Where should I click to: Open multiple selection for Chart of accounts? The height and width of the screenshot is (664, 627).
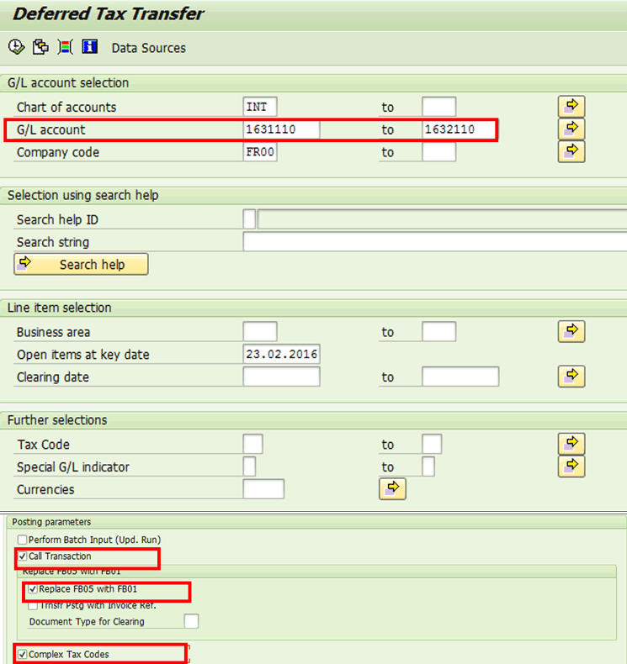571,107
